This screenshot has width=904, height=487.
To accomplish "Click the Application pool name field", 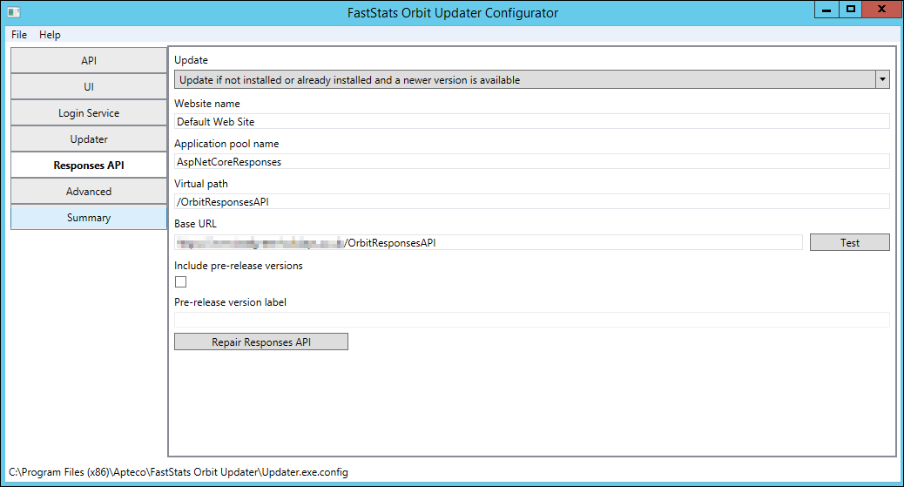I will tap(531, 161).
